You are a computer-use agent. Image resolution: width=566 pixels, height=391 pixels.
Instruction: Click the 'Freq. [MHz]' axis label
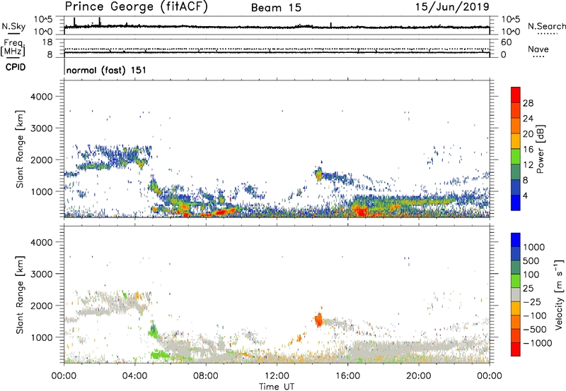13,47
